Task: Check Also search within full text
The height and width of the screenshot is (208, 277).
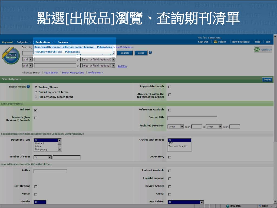Action: [x=170, y=95]
